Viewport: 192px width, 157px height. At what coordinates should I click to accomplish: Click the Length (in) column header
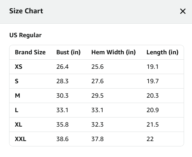click(x=162, y=53)
